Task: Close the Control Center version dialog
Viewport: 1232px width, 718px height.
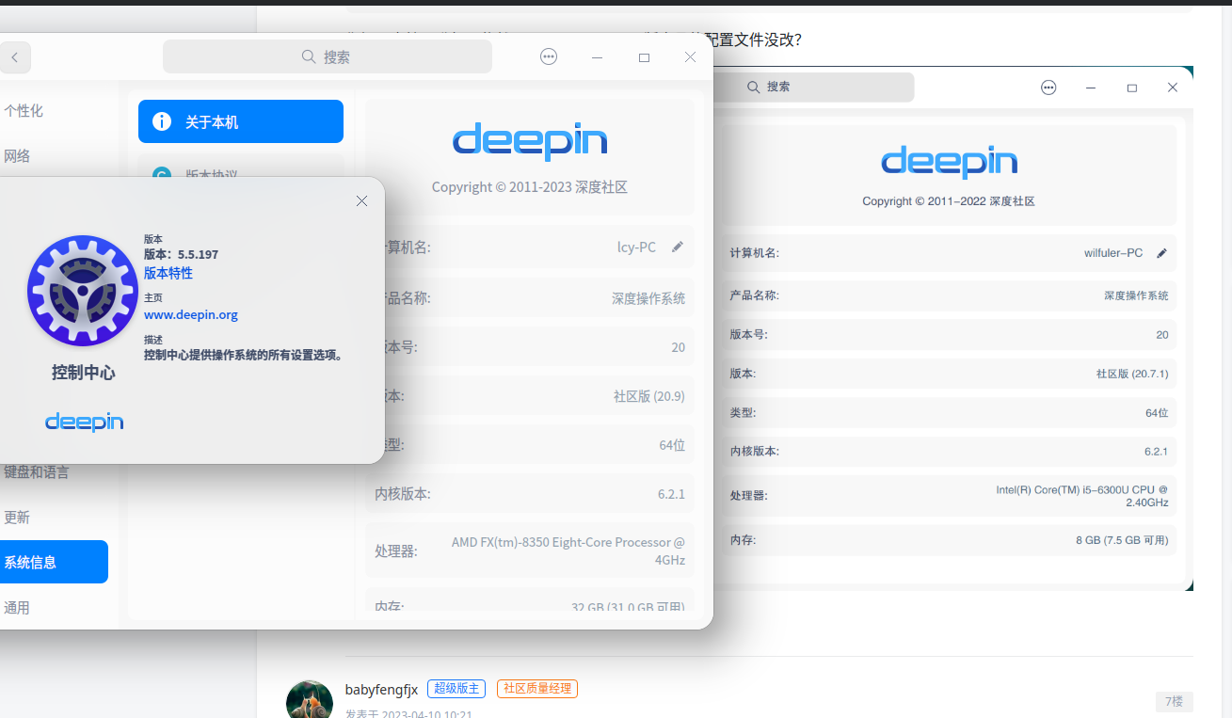Action: click(x=362, y=200)
